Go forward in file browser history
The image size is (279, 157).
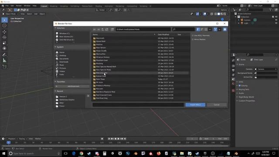[99, 29]
